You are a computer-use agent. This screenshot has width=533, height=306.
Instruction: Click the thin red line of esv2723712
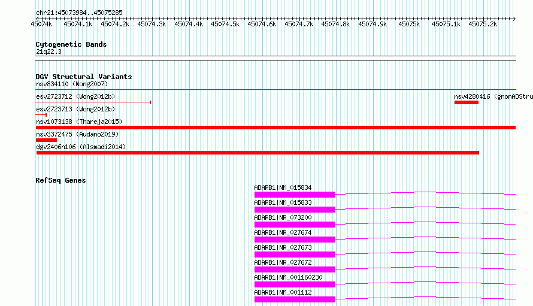tap(93, 102)
